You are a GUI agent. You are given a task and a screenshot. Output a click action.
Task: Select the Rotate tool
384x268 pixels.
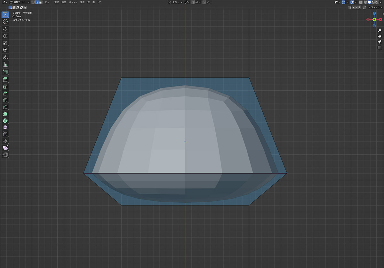pos(5,36)
